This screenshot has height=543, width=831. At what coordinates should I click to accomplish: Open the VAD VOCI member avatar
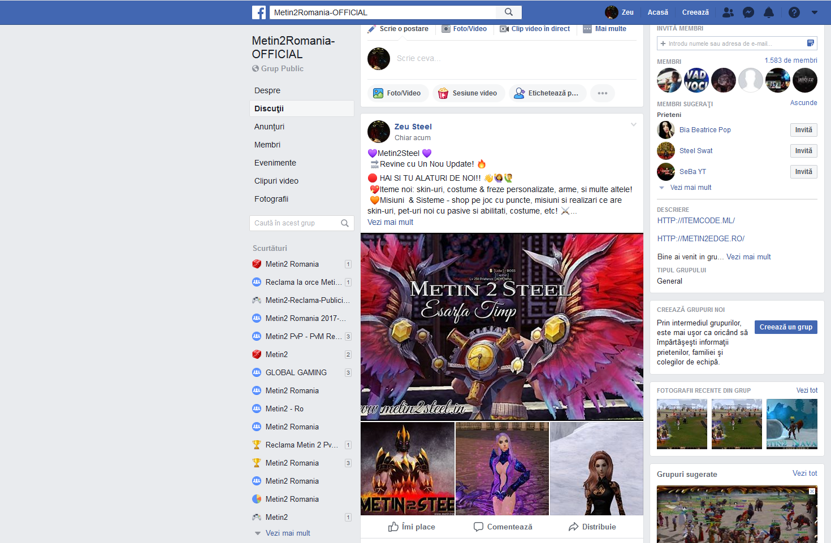point(696,80)
